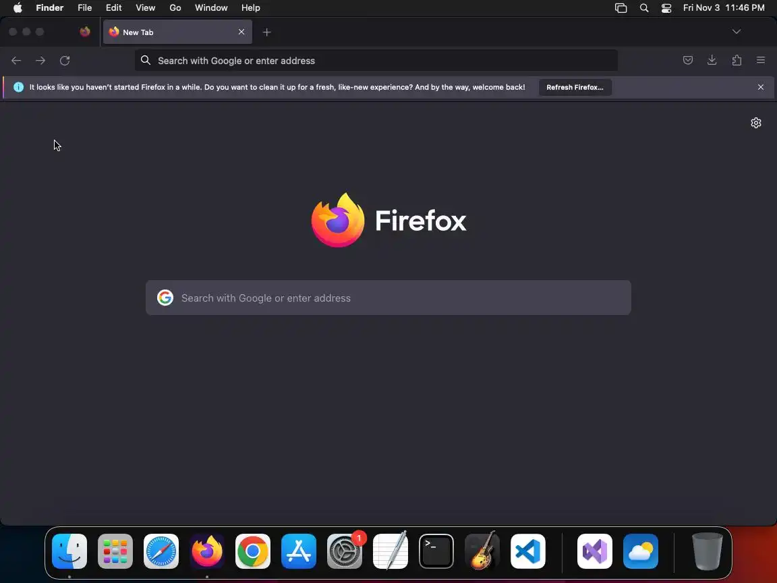Open App Store from the Dock
The image size is (777, 583).
pyautogui.click(x=299, y=551)
